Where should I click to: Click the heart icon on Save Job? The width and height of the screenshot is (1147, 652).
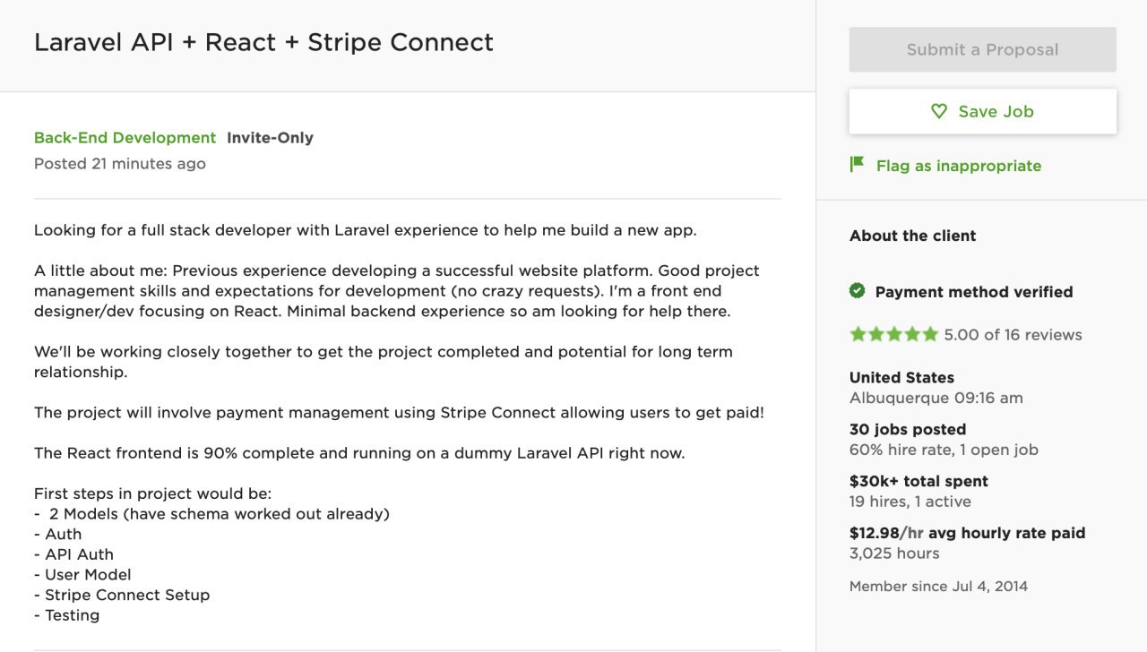939,111
